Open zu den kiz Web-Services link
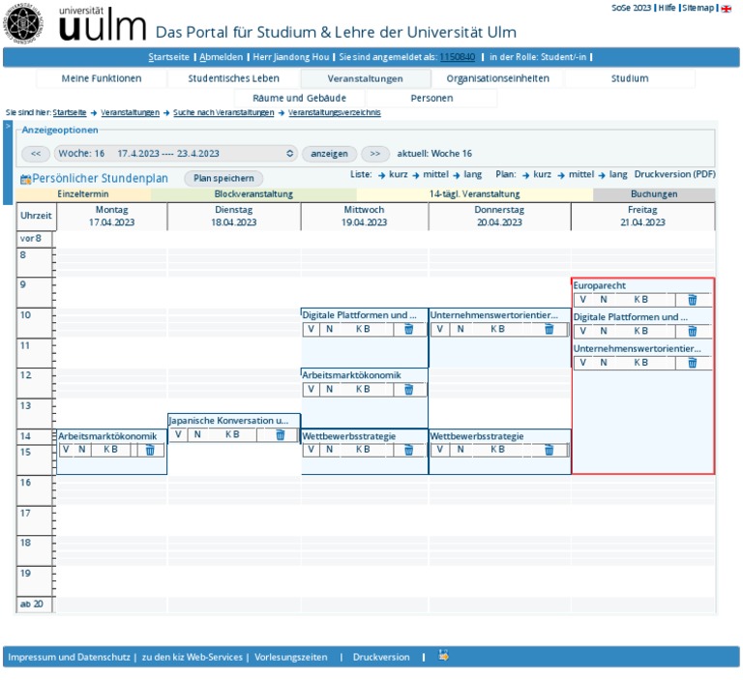 pos(192,657)
